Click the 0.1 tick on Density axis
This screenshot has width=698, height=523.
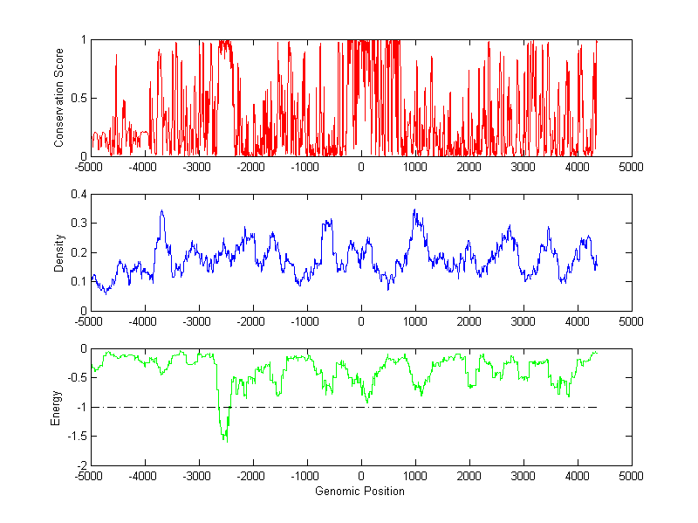79,281
